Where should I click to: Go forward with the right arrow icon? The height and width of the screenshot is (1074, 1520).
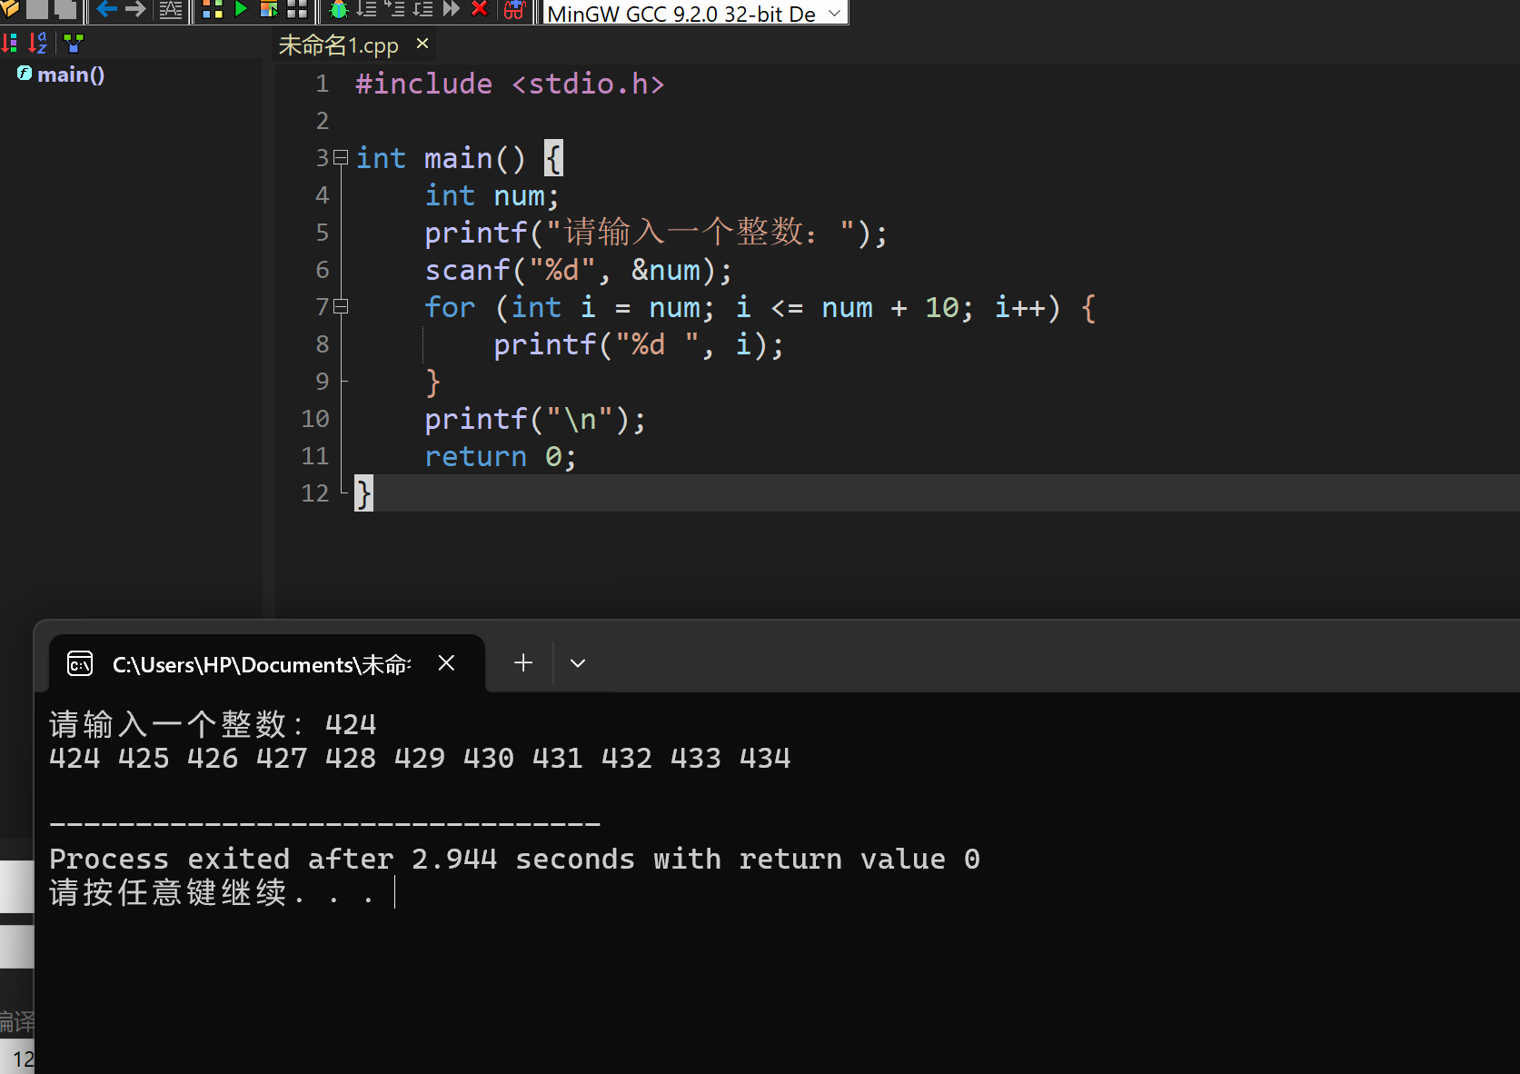tap(135, 9)
